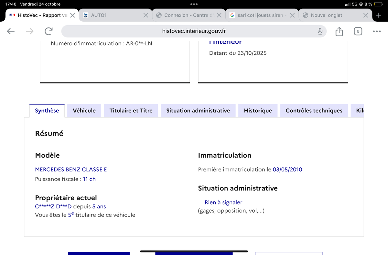This screenshot has width=388, height=255.
Task: Tap the three dots multitasking control
Action: [x=194, y=4]
